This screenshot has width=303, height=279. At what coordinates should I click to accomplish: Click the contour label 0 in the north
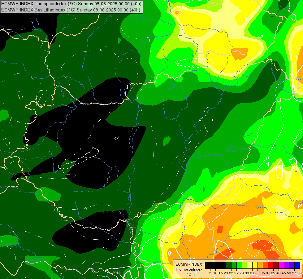(178, 64)
